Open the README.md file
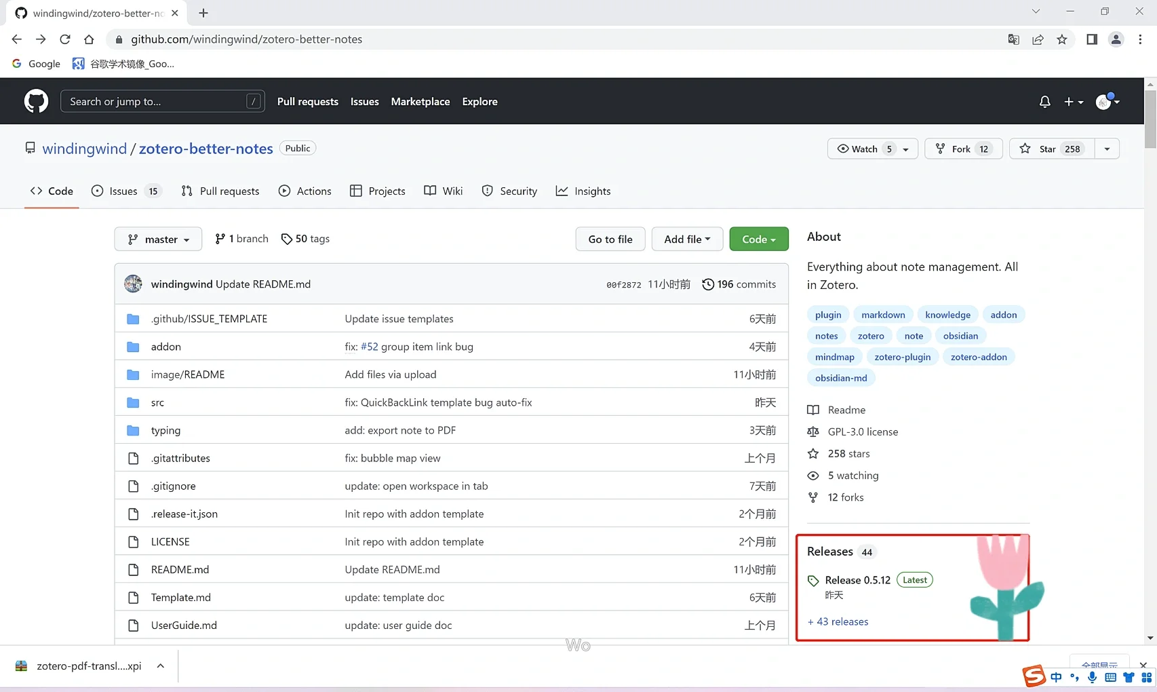This screenshot has height=692, width=1157. point(180,569)
